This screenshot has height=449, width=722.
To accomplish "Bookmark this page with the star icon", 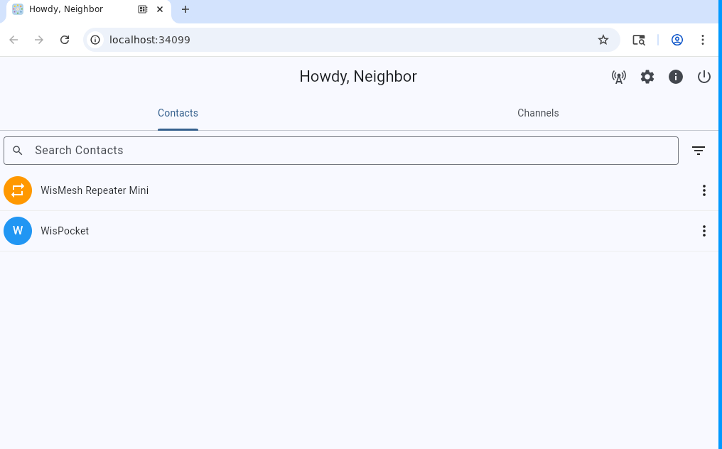I will (603, 40).
